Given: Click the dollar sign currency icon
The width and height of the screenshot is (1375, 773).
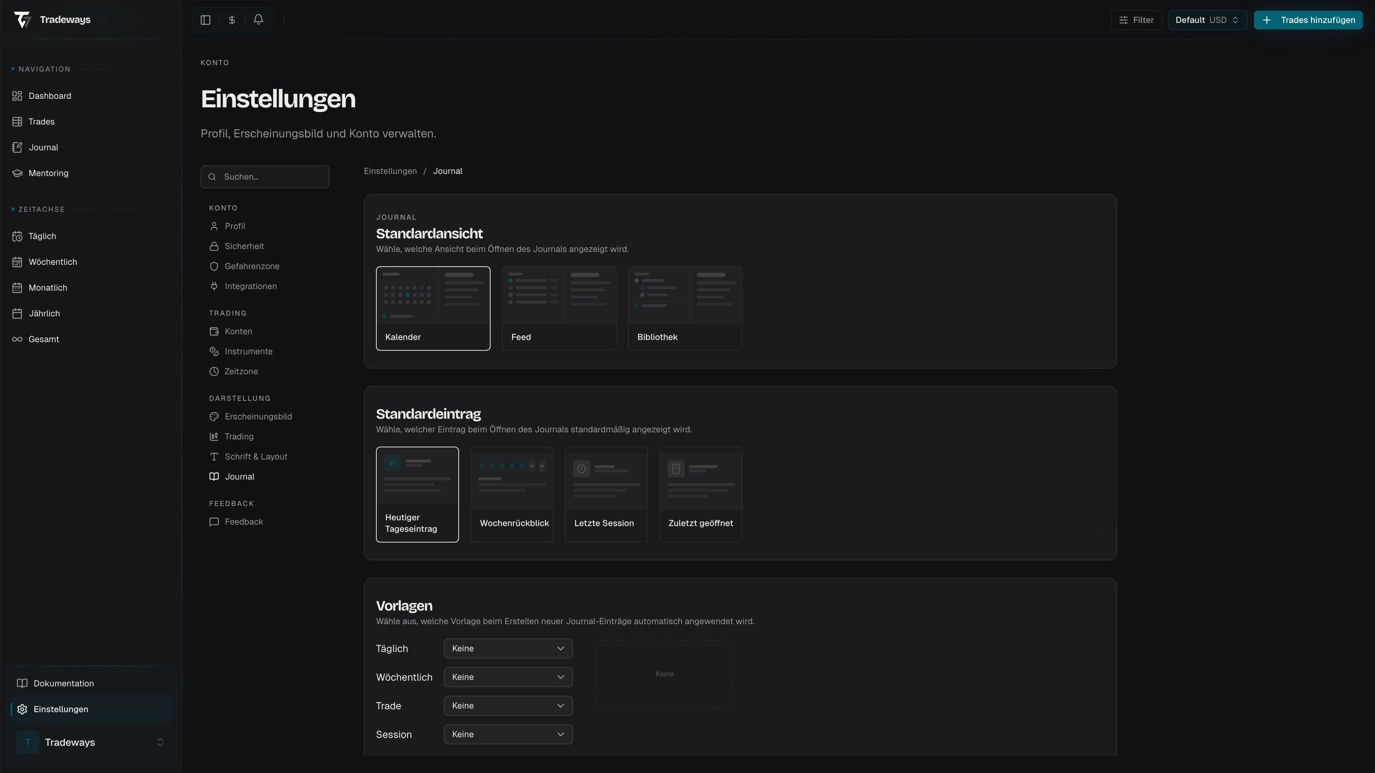Looking at the screenshot, I should pos(232,20).
